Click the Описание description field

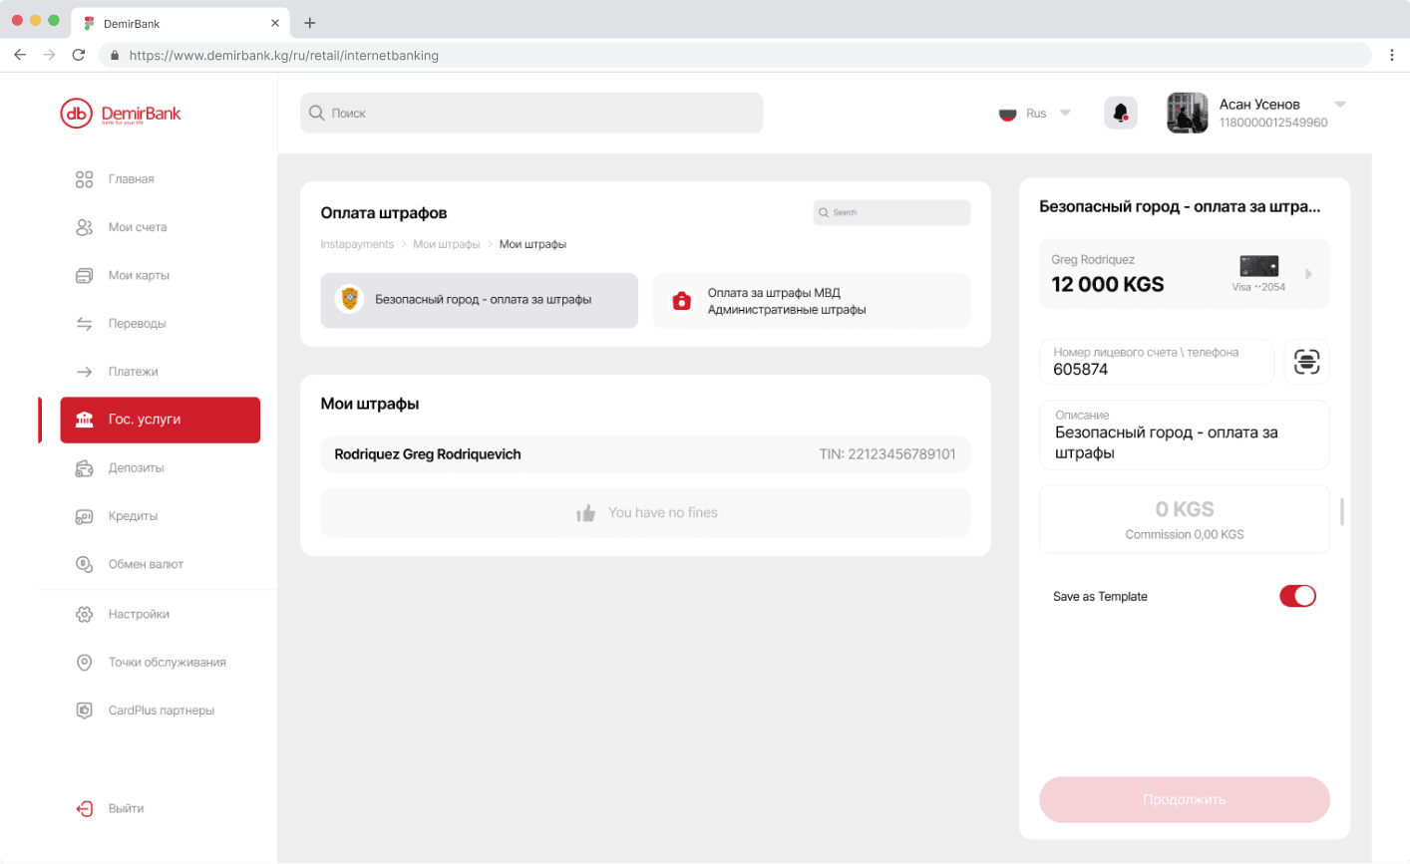1185,434
